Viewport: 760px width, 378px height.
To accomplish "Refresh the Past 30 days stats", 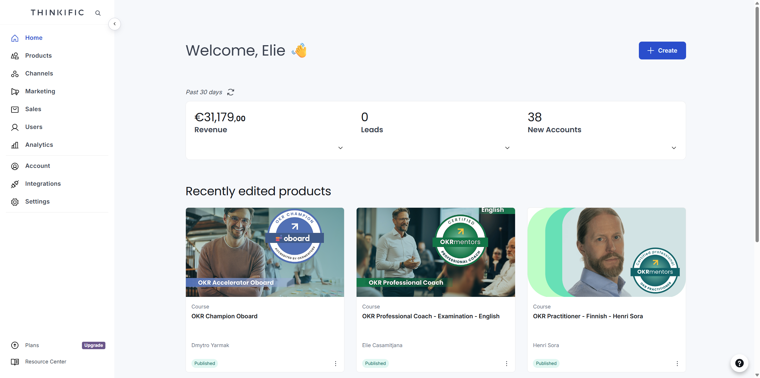I will click(x=231, y=92).
